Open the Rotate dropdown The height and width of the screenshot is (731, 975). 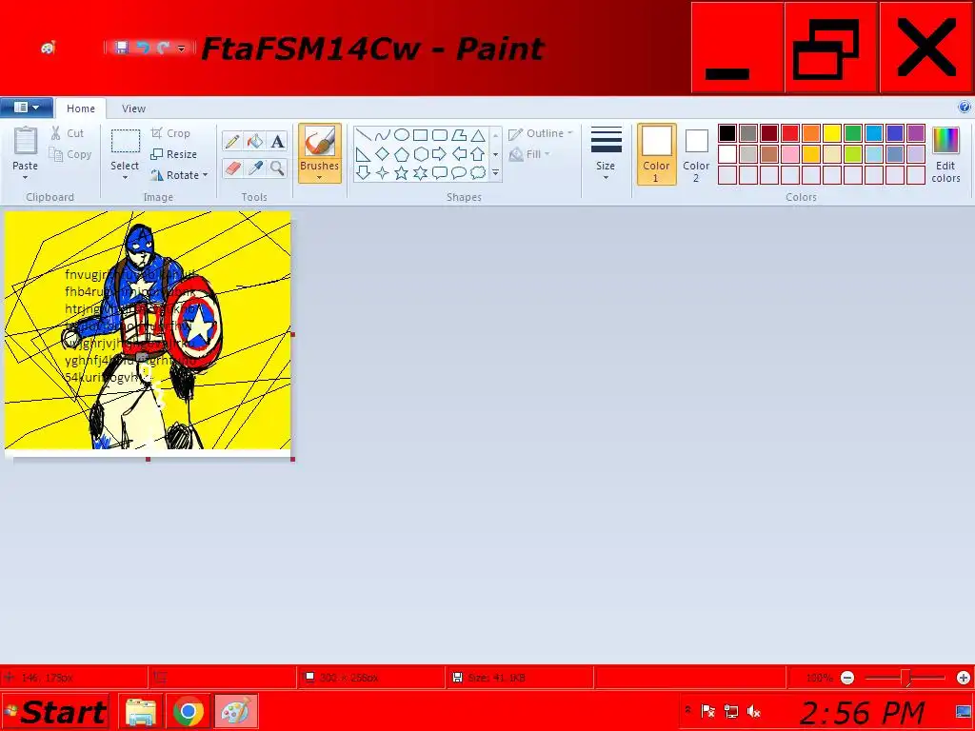pyautogui.click(x=179, y=175)
